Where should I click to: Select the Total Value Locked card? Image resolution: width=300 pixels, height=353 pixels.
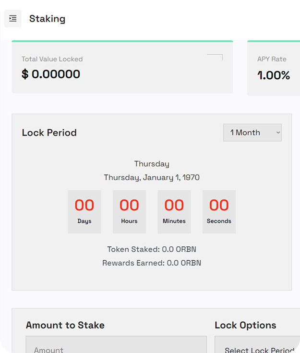(122, 67)
